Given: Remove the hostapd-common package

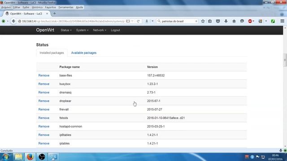Looking at the screenshot, I should tap(44, 126).
